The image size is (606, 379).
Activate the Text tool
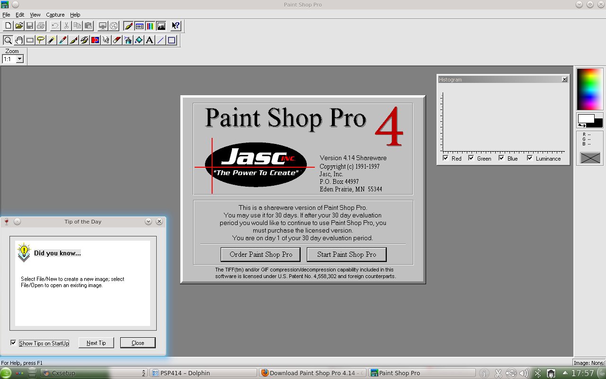coord(150,40)
